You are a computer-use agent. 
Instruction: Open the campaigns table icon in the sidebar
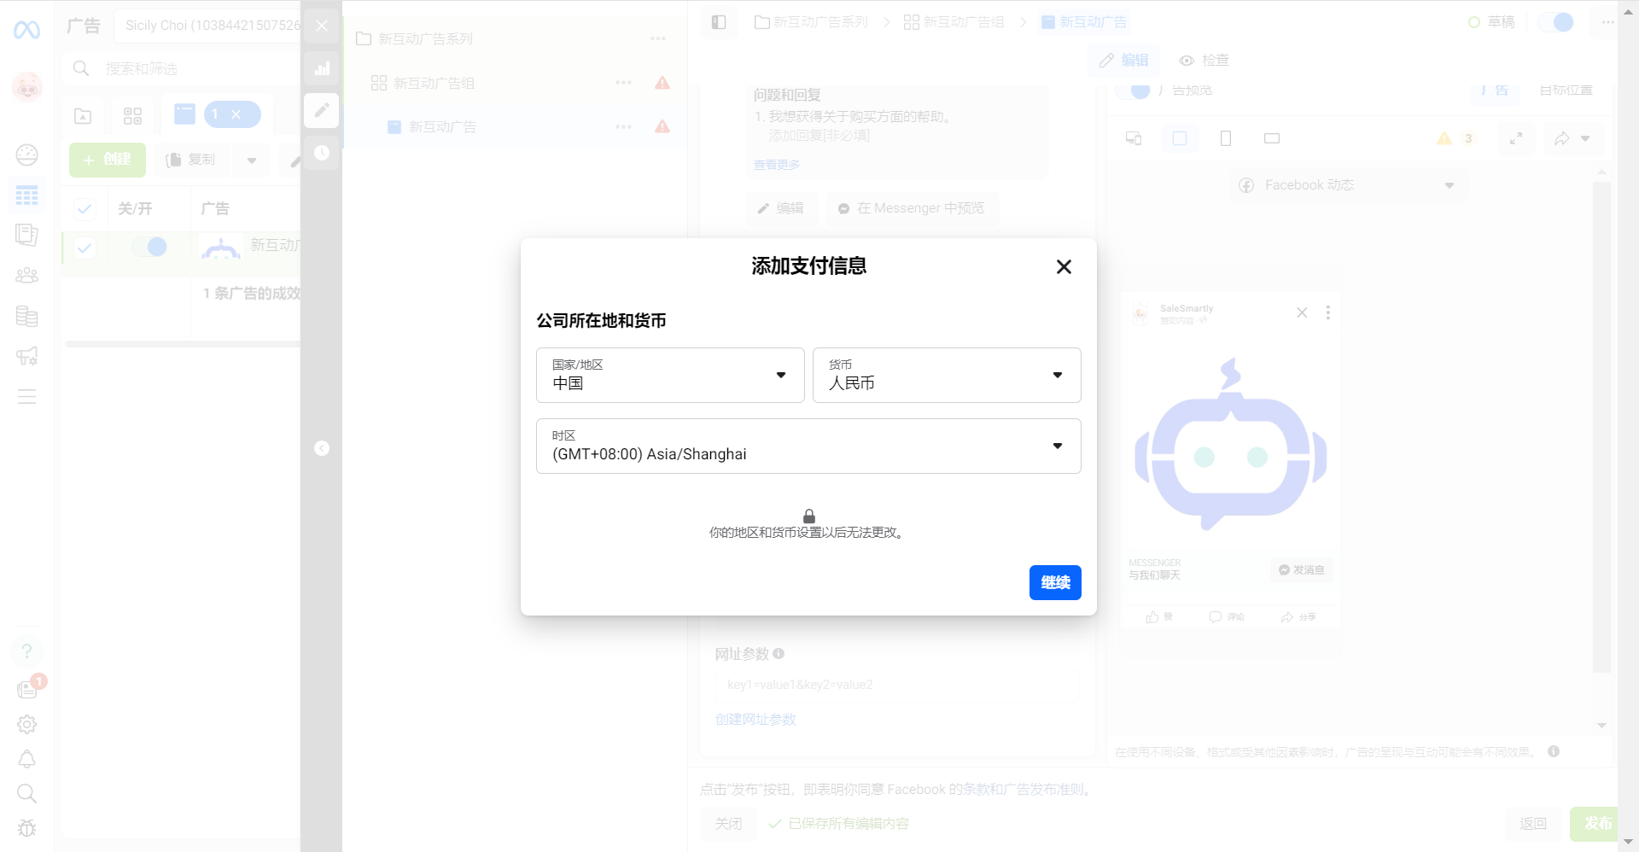[x=26, y=195]
